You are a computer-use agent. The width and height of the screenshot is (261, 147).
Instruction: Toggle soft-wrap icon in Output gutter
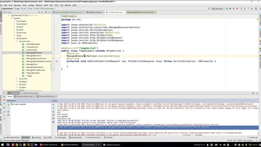click(53, 111)
